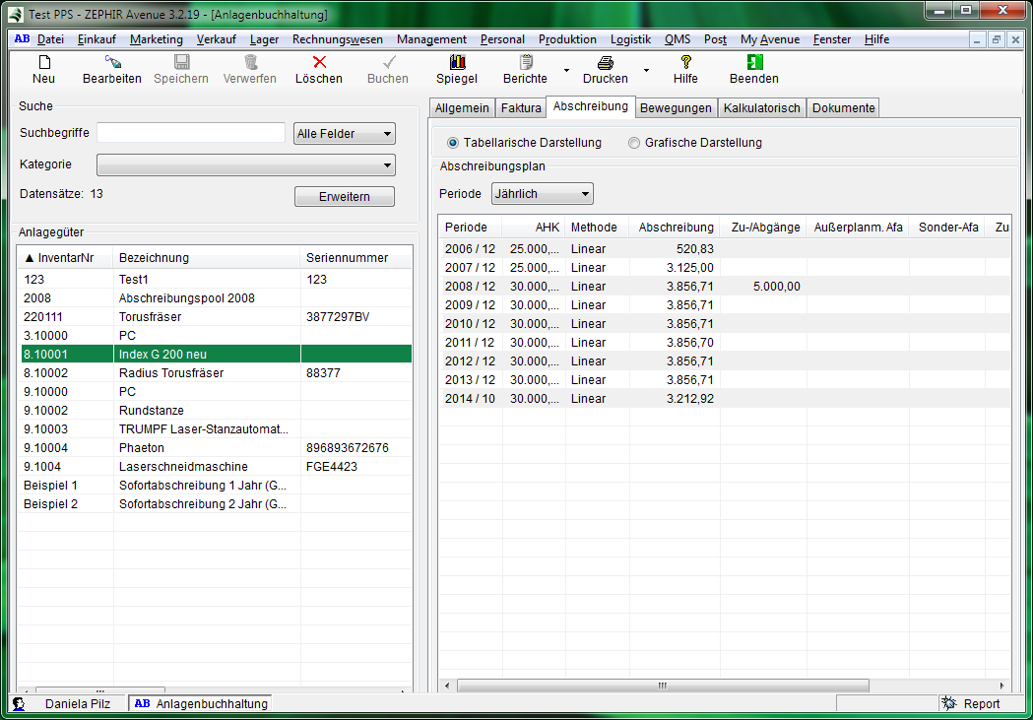
Task: Click the Suchbegriffe search input field
Action: (191, 133)
